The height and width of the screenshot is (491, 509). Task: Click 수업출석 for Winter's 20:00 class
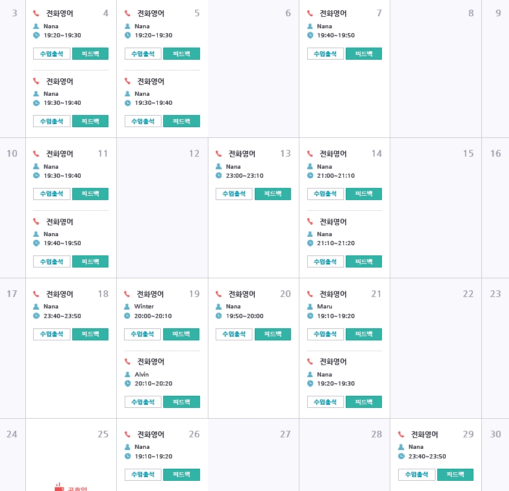(143, 334)
